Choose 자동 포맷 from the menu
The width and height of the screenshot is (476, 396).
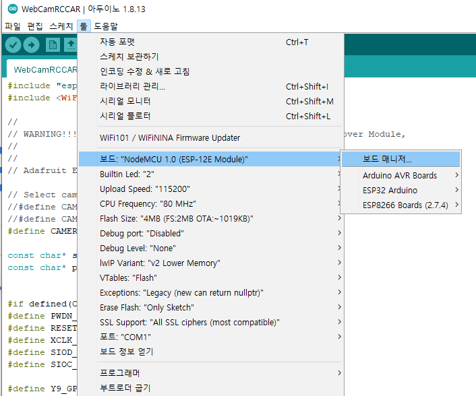[x=211, y=42]
